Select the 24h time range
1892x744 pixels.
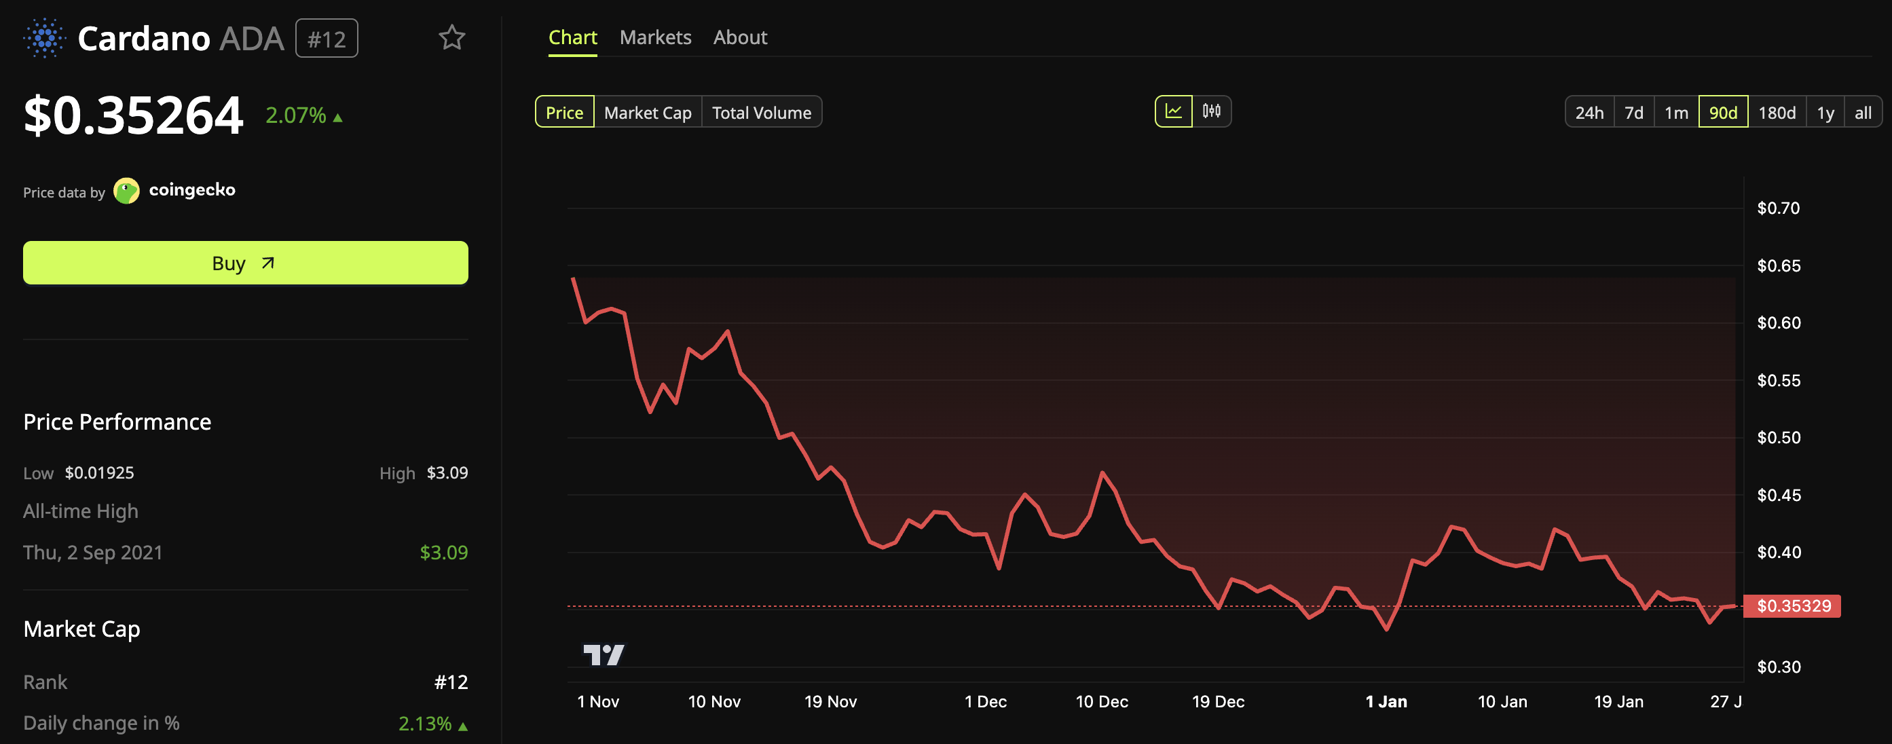click(x=1590, y=113)
